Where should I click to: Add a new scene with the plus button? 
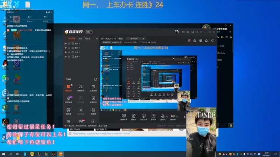[97, 38]
